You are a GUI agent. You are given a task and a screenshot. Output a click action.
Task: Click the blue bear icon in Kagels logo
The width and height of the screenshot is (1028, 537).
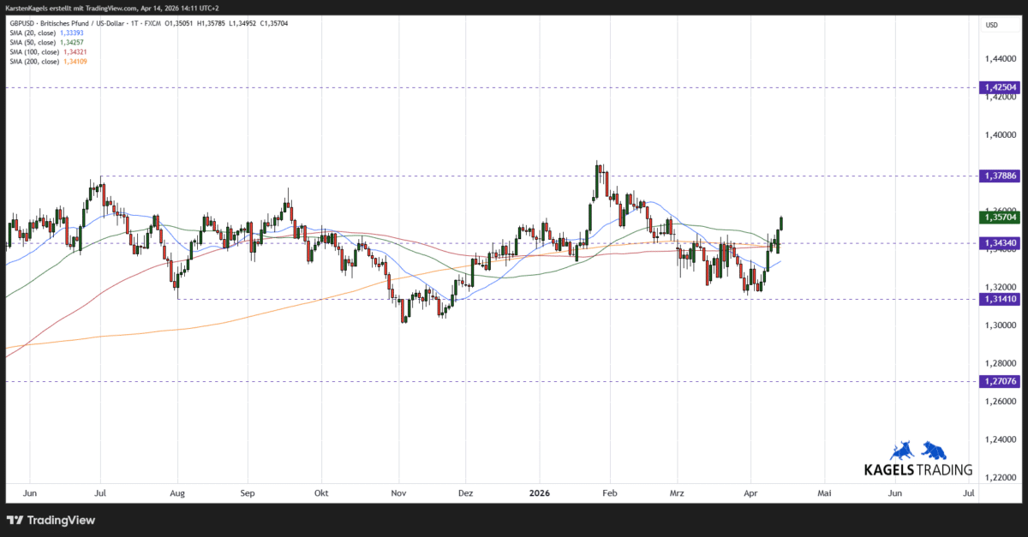[x=934, y=450]
